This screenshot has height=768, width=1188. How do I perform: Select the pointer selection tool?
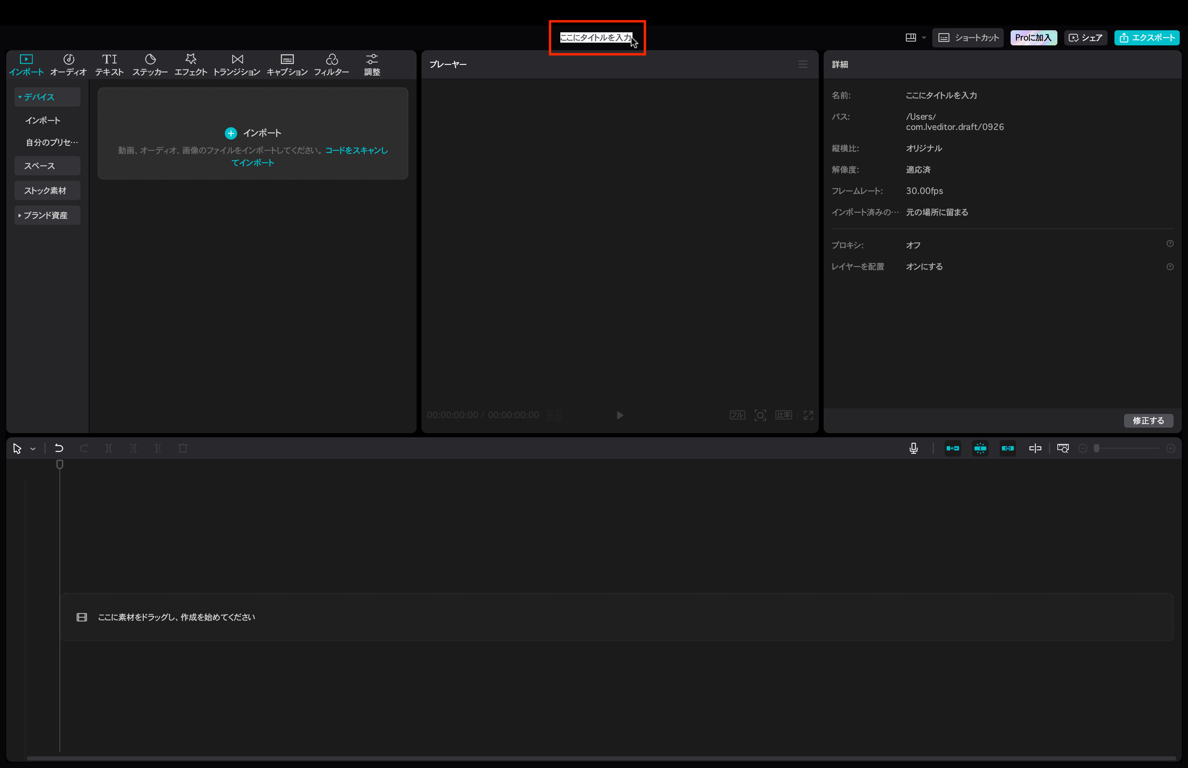click(17, 448)
